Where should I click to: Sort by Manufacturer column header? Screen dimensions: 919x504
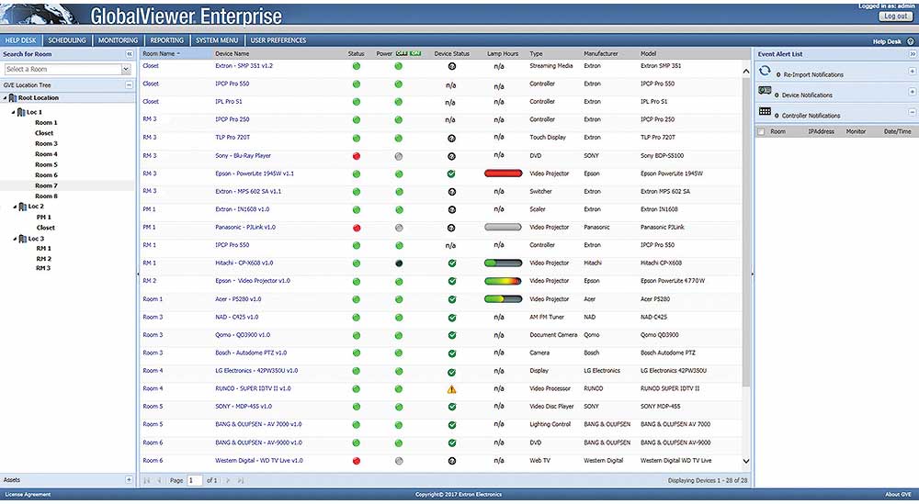(601, 54)
